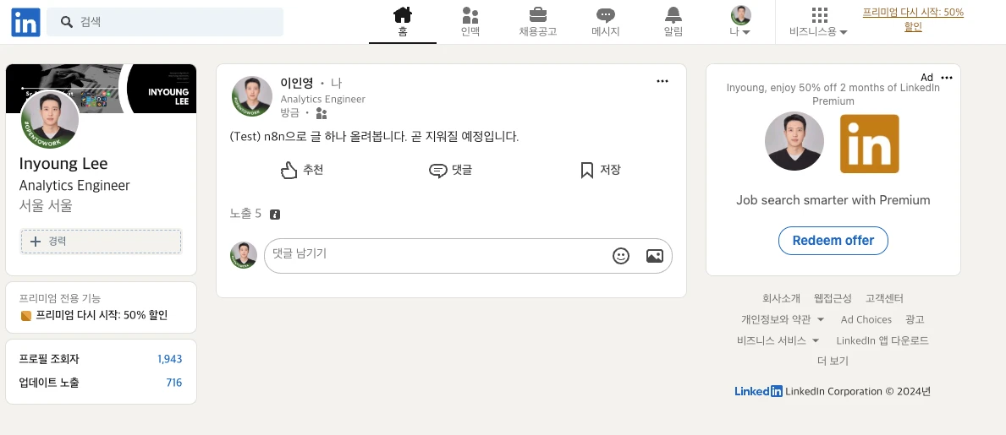Screen dimensions: 1006x435
Task: Click the Redeem offer button
Action: 833,240
